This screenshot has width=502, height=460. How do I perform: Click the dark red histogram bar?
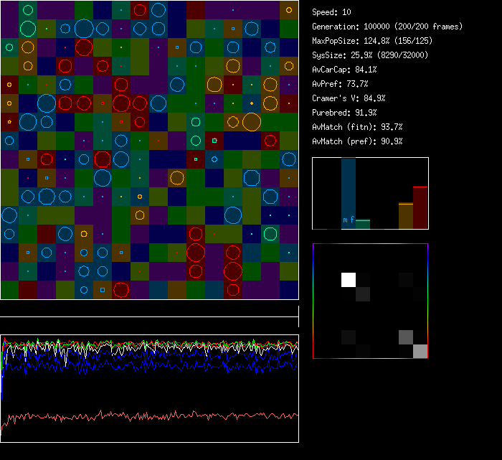(x=420, y=207)
